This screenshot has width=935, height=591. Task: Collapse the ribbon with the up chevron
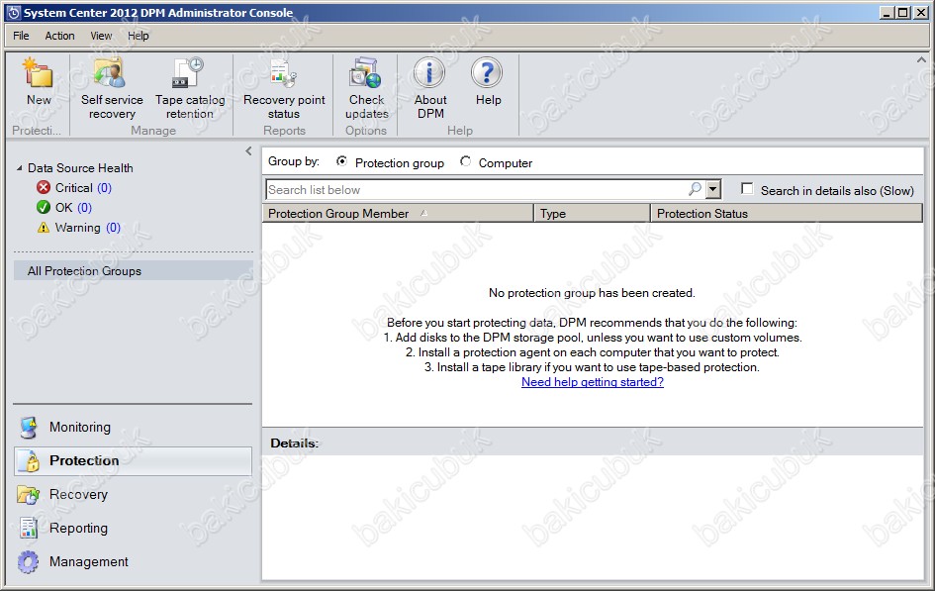[921, 59]
